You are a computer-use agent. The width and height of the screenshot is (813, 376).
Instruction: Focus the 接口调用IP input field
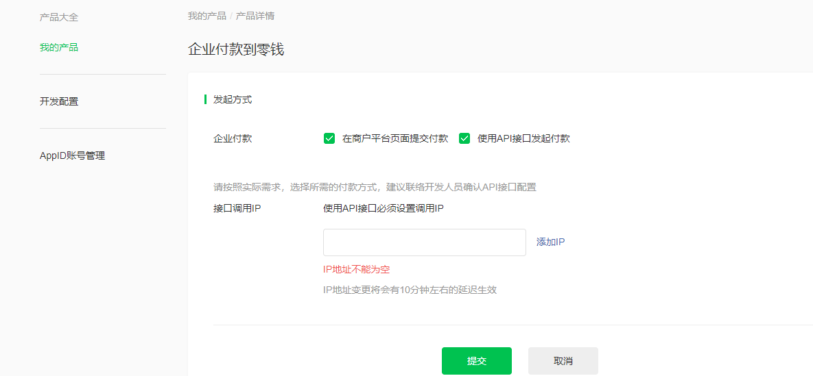(425, 242)
